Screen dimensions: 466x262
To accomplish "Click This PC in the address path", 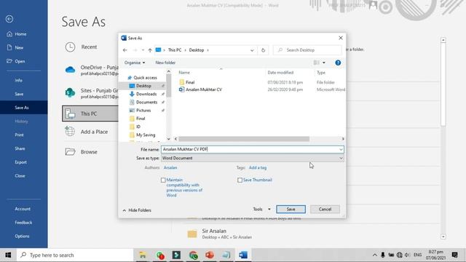I will (175, 50).
